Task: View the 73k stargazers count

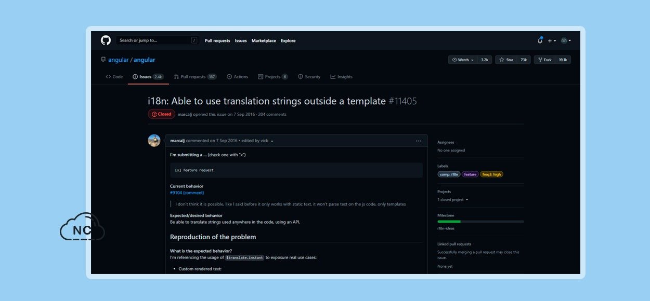Action: click(x=524, y=60)
